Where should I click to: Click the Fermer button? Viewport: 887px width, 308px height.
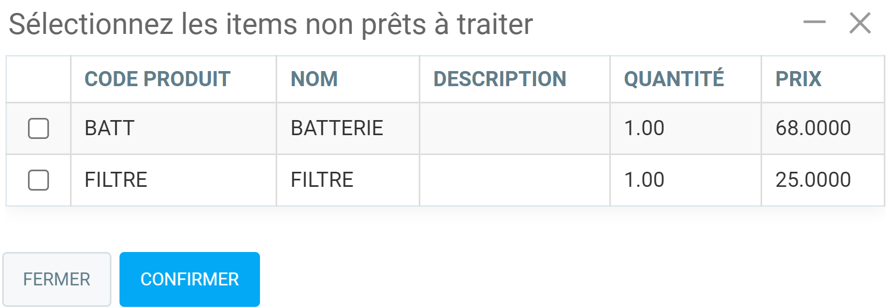57,279
